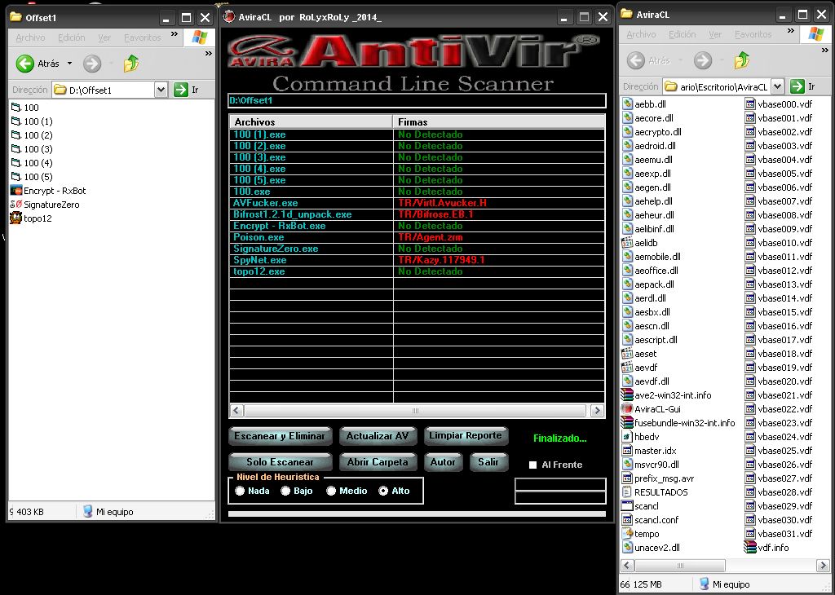Click the Archivos column header
835x595 pixels.
[311, 121]
